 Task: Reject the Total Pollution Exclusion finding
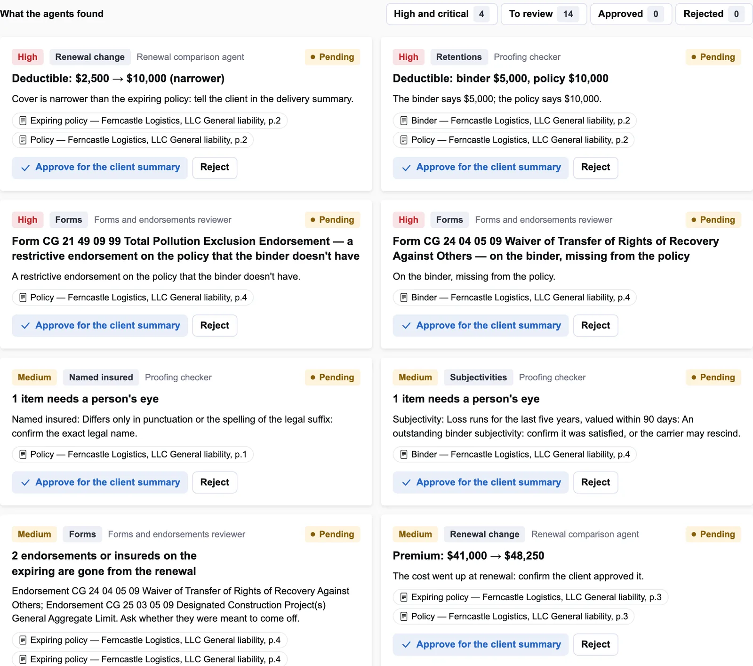tap(215, 326)
